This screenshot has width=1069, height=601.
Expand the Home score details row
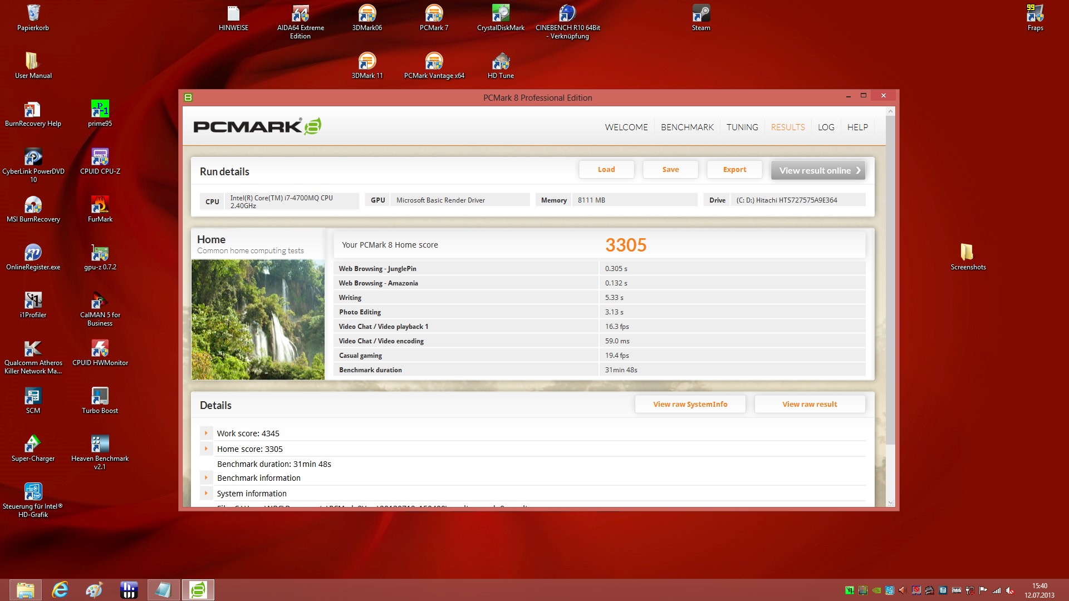tap(206, 449)
